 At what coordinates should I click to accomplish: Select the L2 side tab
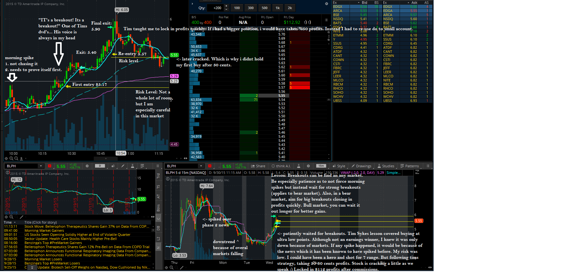[159, 238]
